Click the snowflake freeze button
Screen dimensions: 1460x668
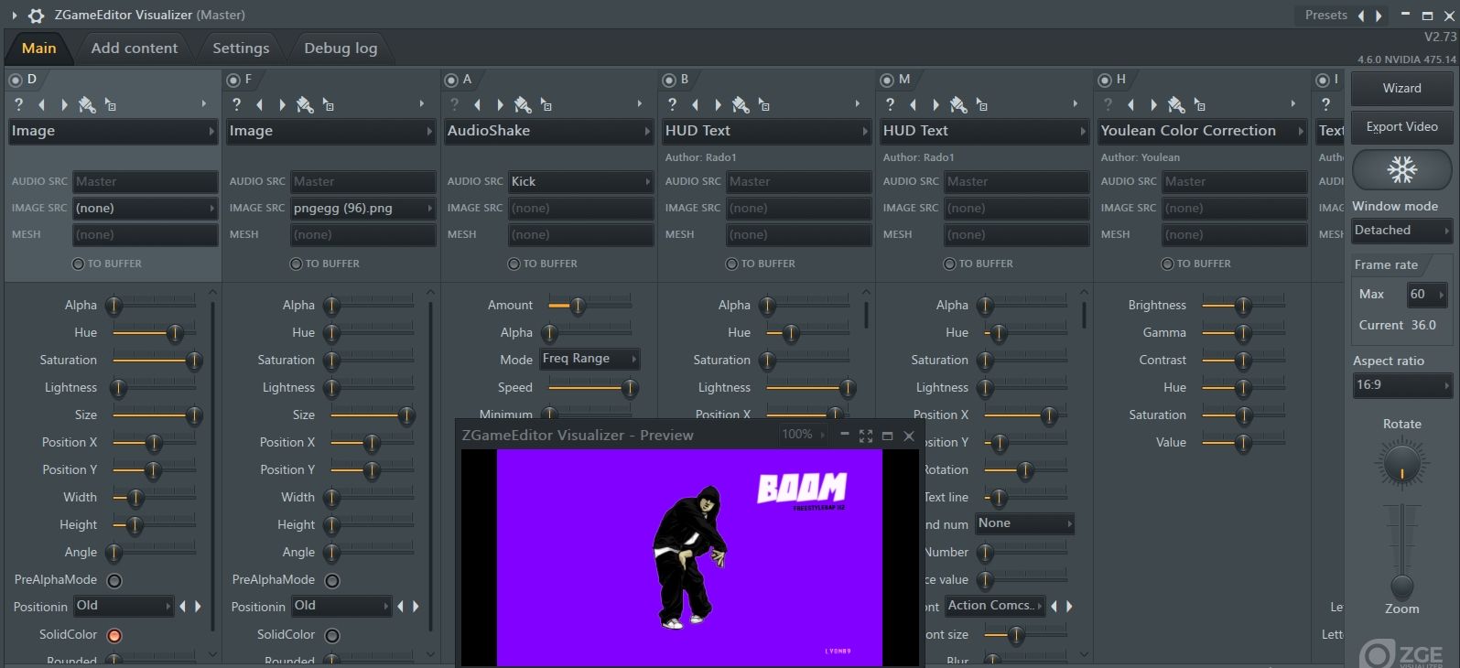coord(1401,169)
